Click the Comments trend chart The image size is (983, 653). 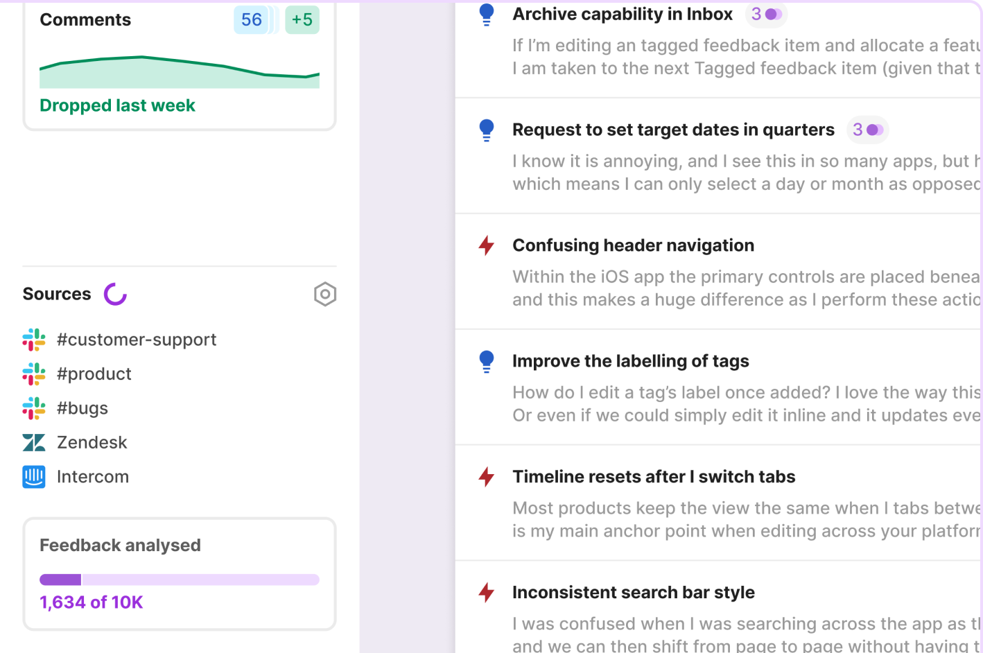(180, 72)
